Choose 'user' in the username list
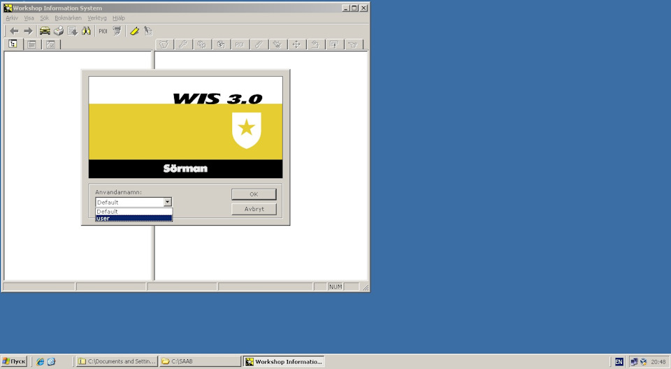The width and height of the screenshot is (671, 369). pyautogui.click(x=134, y=218)
